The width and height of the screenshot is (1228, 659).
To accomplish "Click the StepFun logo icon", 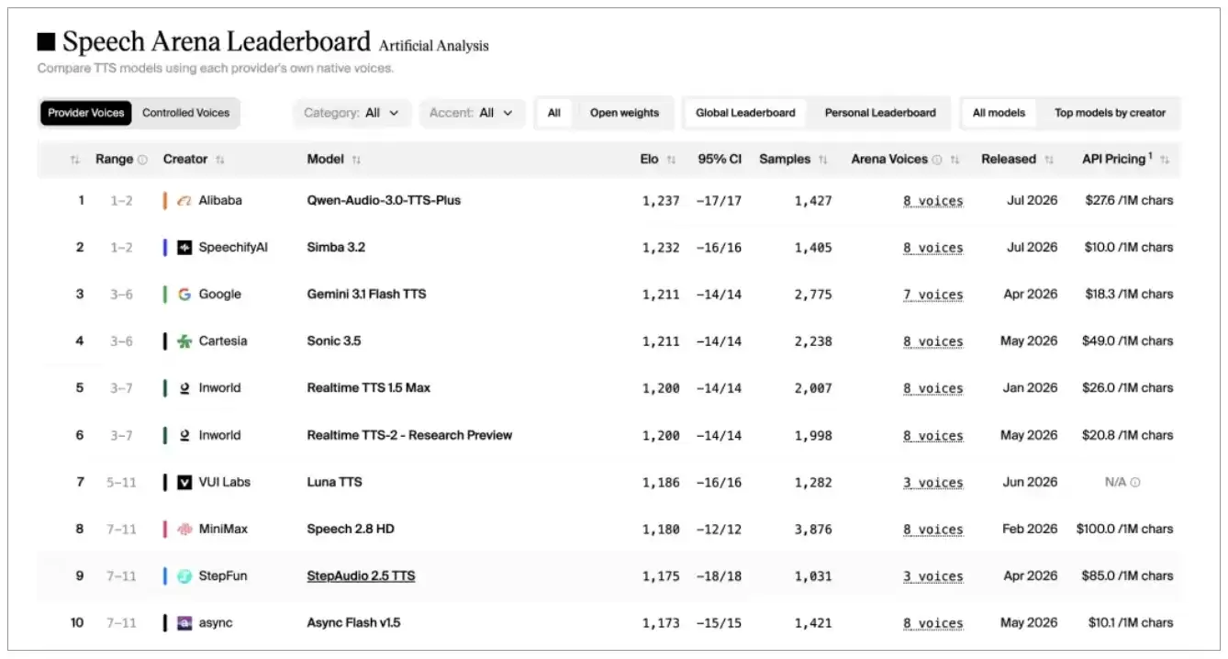I will coord(184,575).
